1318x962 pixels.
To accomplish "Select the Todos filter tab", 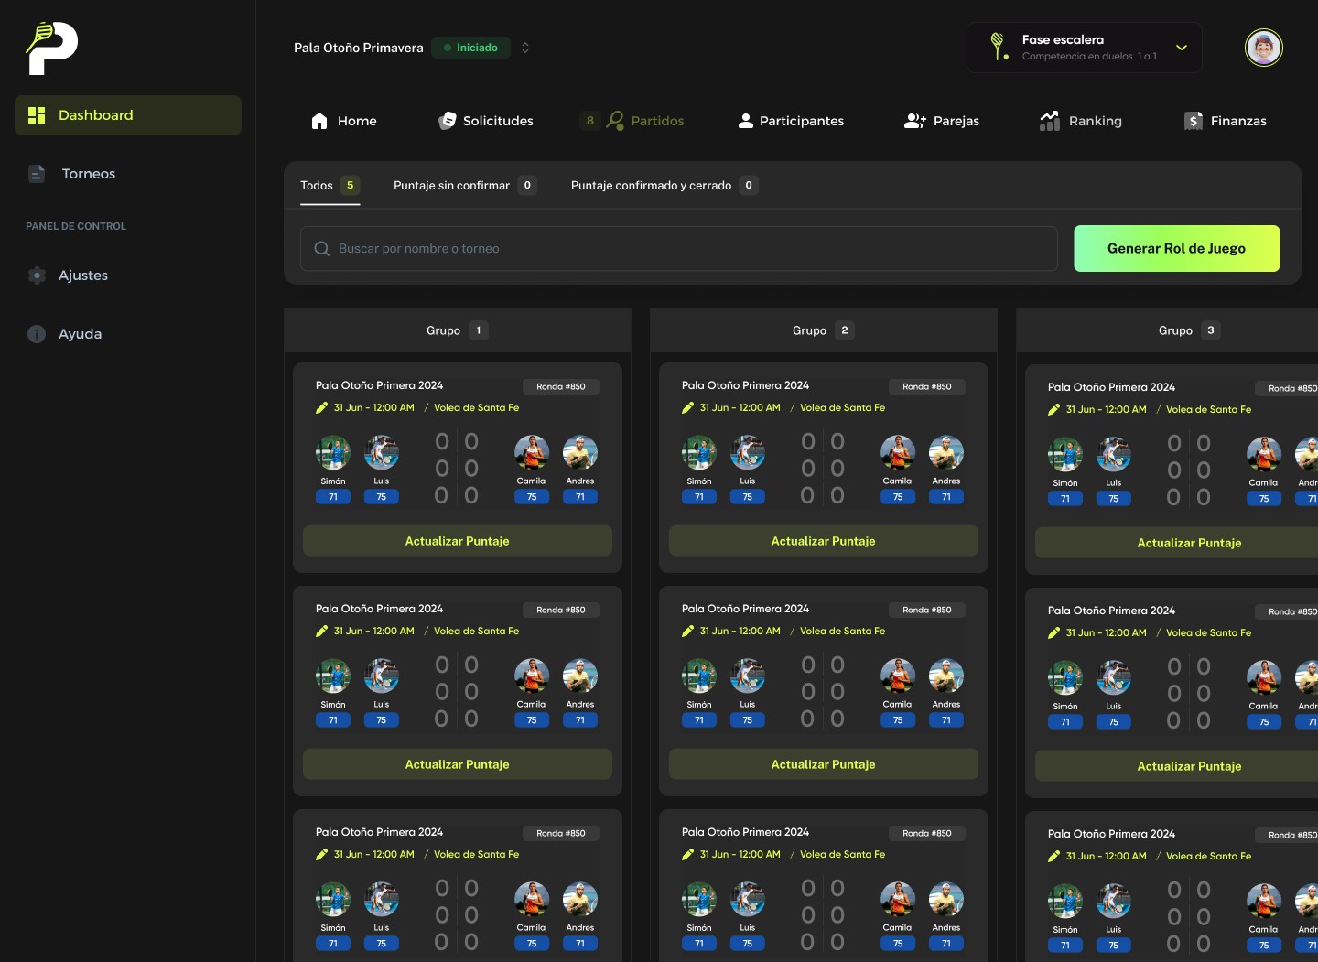I will click(329, 186).
